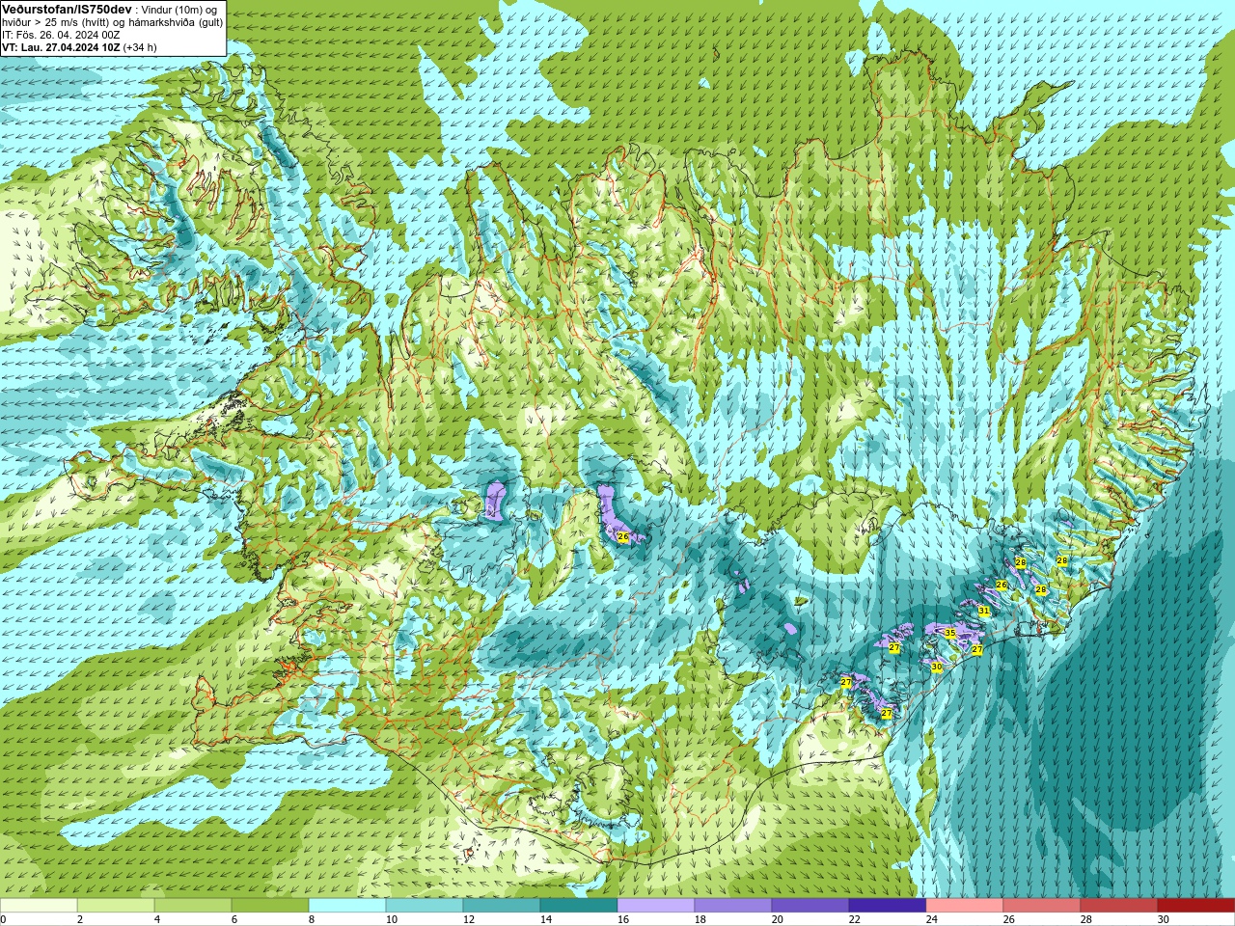Click the legend tick label '16'
This screenshot has height=926, width=1235.
(x=623, y=919)
